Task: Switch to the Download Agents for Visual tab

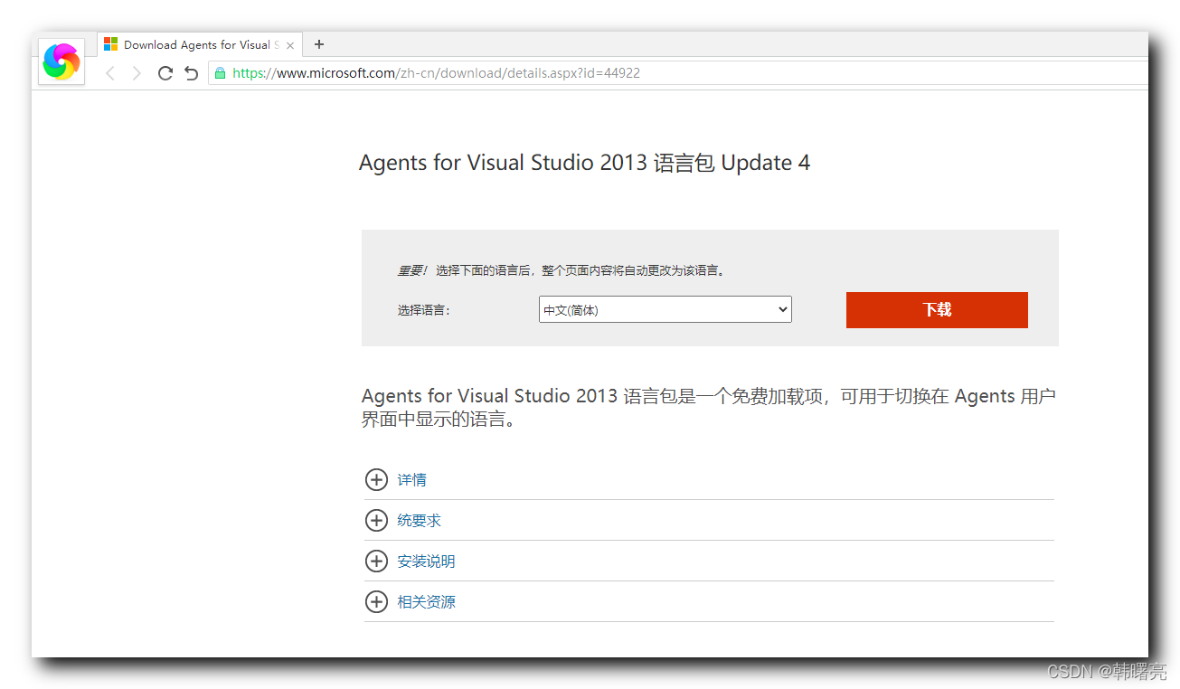Action: click(x=199, y=44)
